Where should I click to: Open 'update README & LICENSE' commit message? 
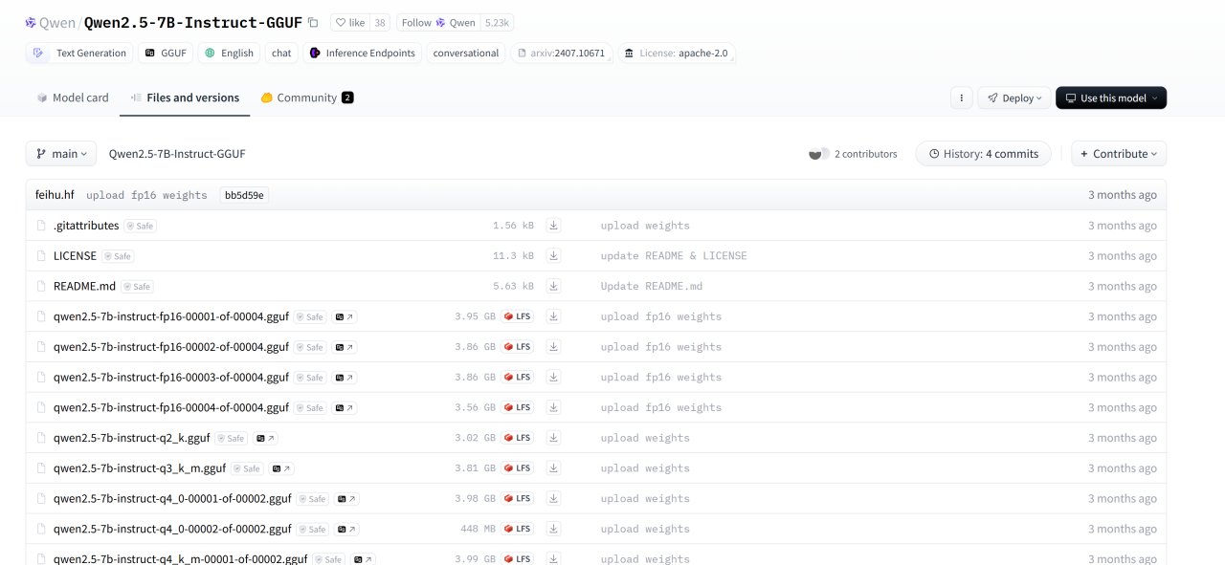(674, 256)
